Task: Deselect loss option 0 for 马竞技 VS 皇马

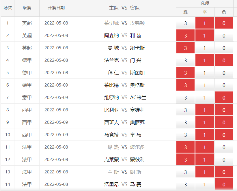Action: (x=224, y=134)
